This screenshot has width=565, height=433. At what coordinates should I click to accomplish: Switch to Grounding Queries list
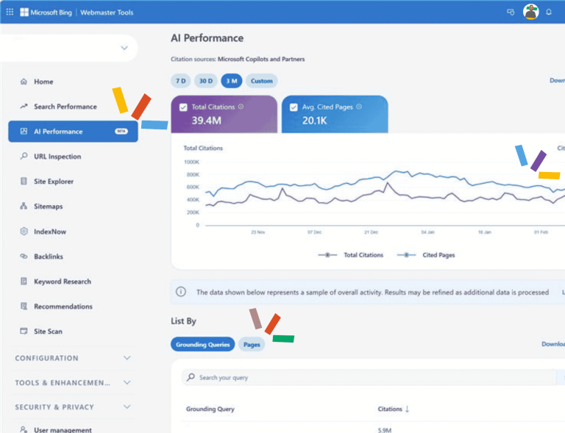[x=202, y=345]
